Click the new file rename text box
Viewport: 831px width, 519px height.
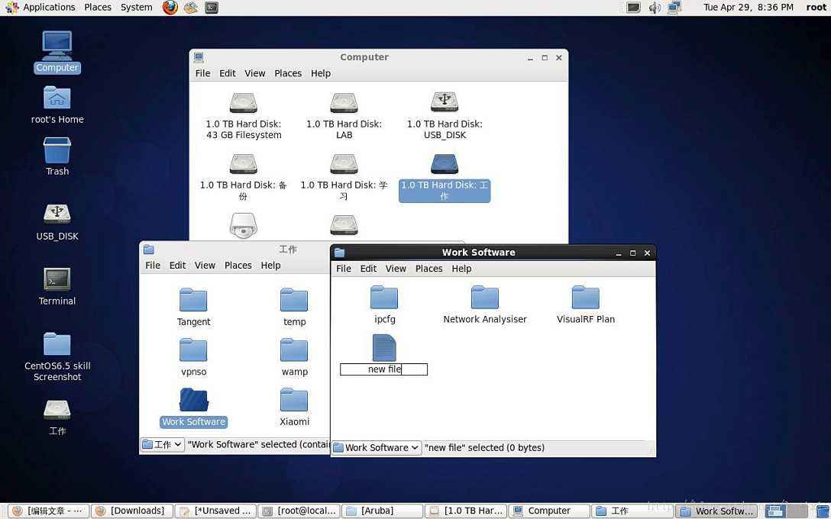tap(383, 369)
